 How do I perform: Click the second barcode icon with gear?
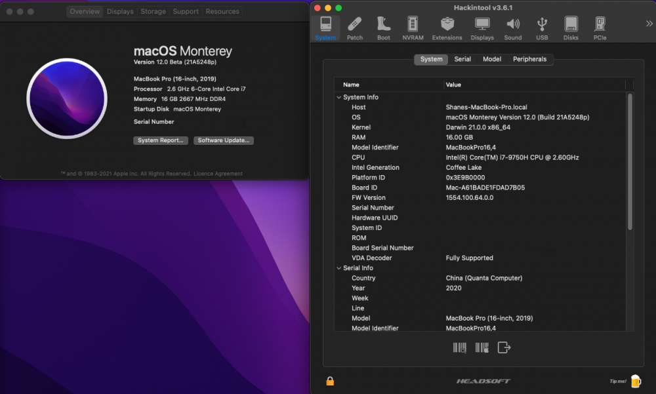coord(482,347)
